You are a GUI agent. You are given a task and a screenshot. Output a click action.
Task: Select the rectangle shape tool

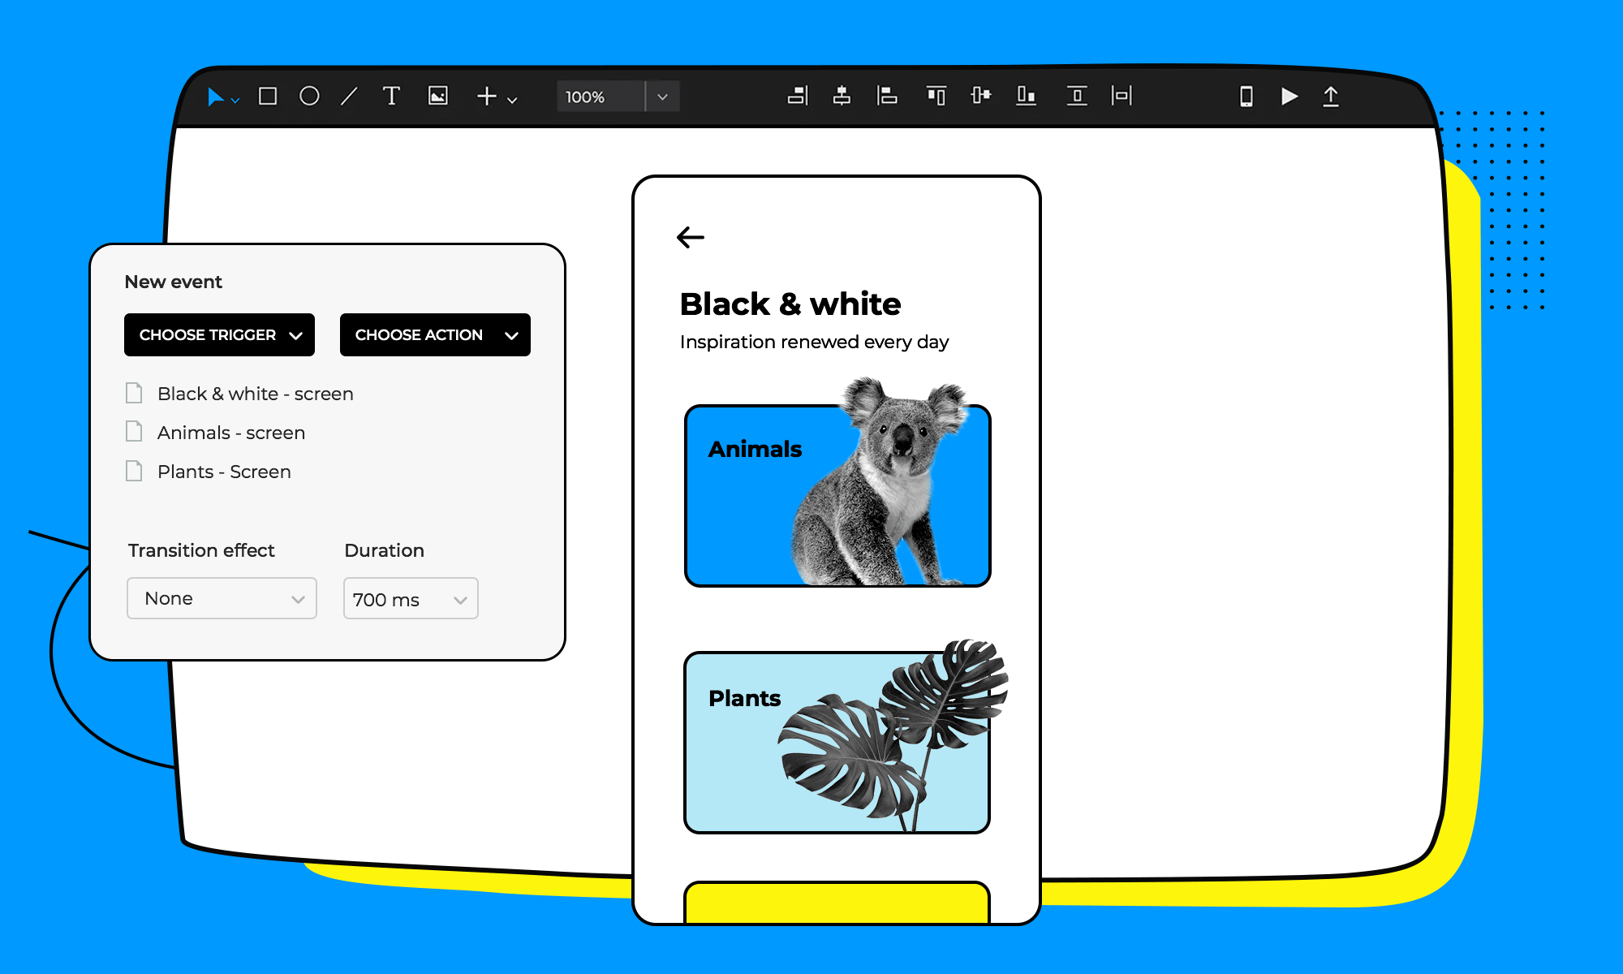tap(268, 97)
